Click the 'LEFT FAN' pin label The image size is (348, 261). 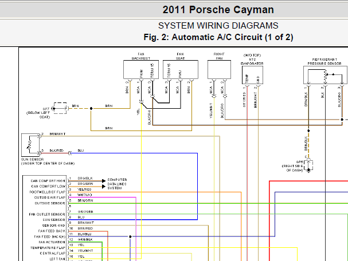[x=57, y=259]
